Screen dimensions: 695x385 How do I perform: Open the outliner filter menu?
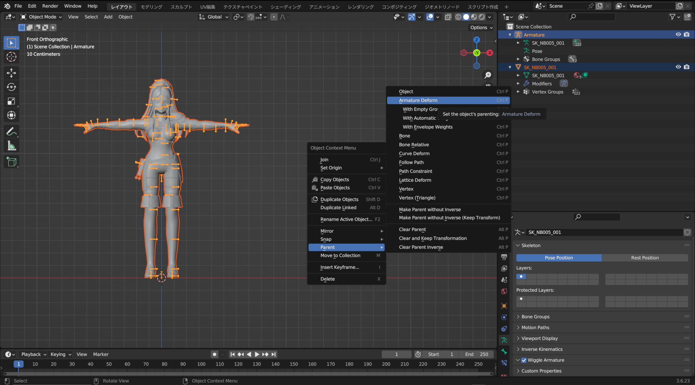point(674,17)
